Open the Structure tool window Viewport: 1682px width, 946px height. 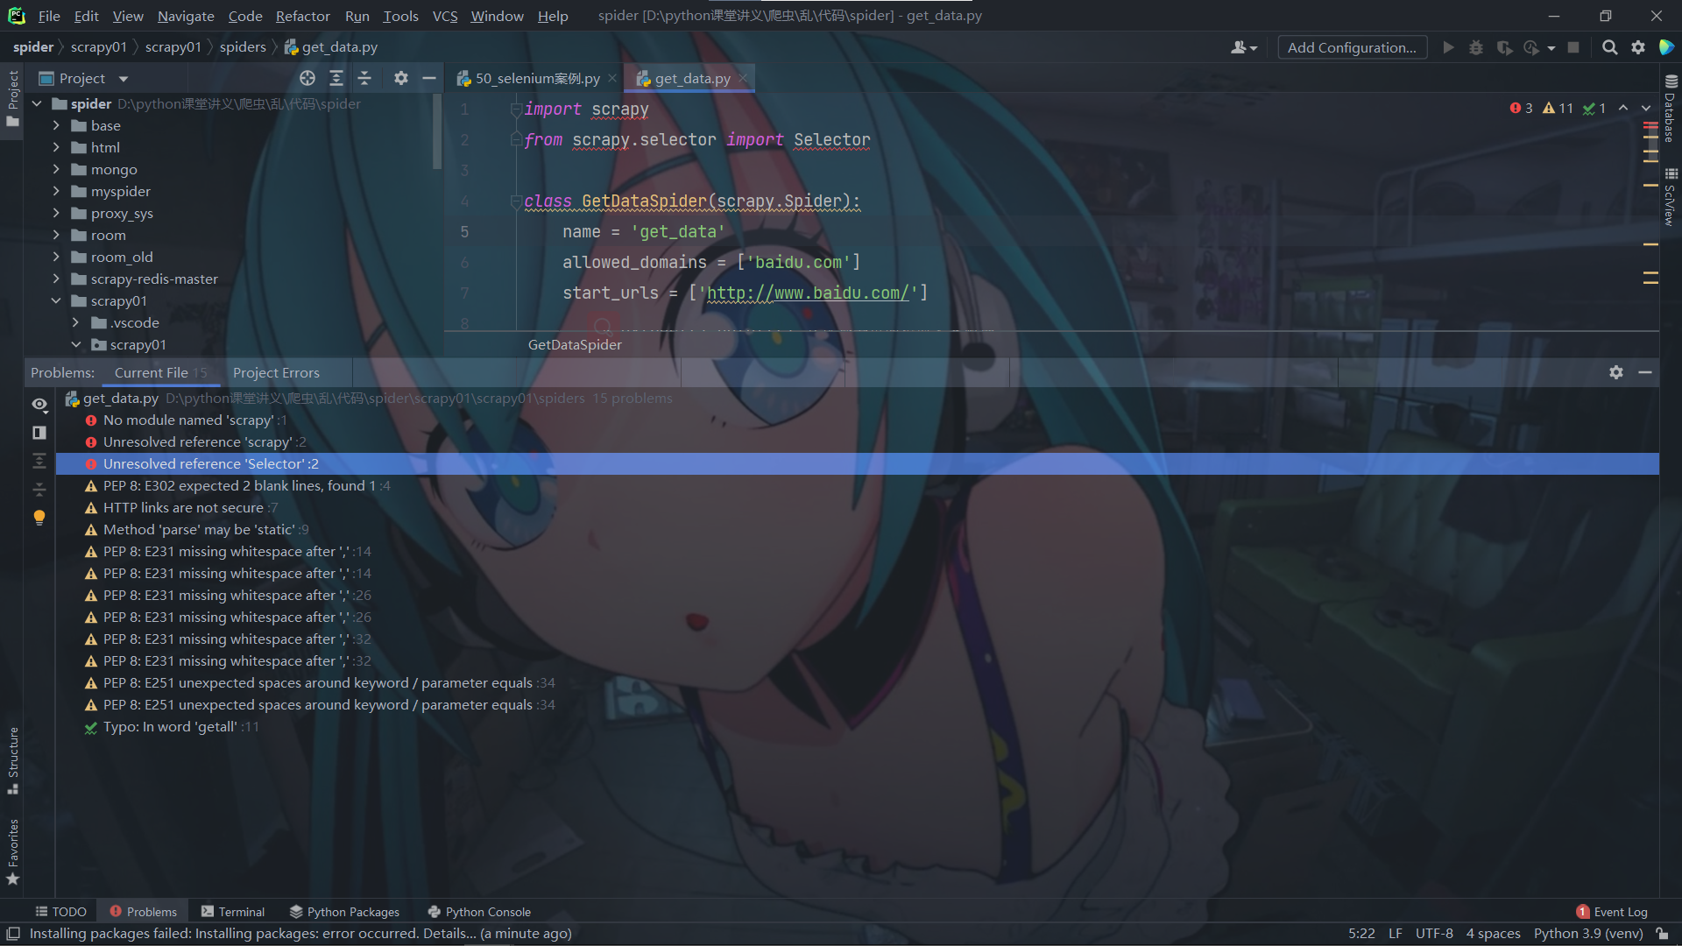13,760
